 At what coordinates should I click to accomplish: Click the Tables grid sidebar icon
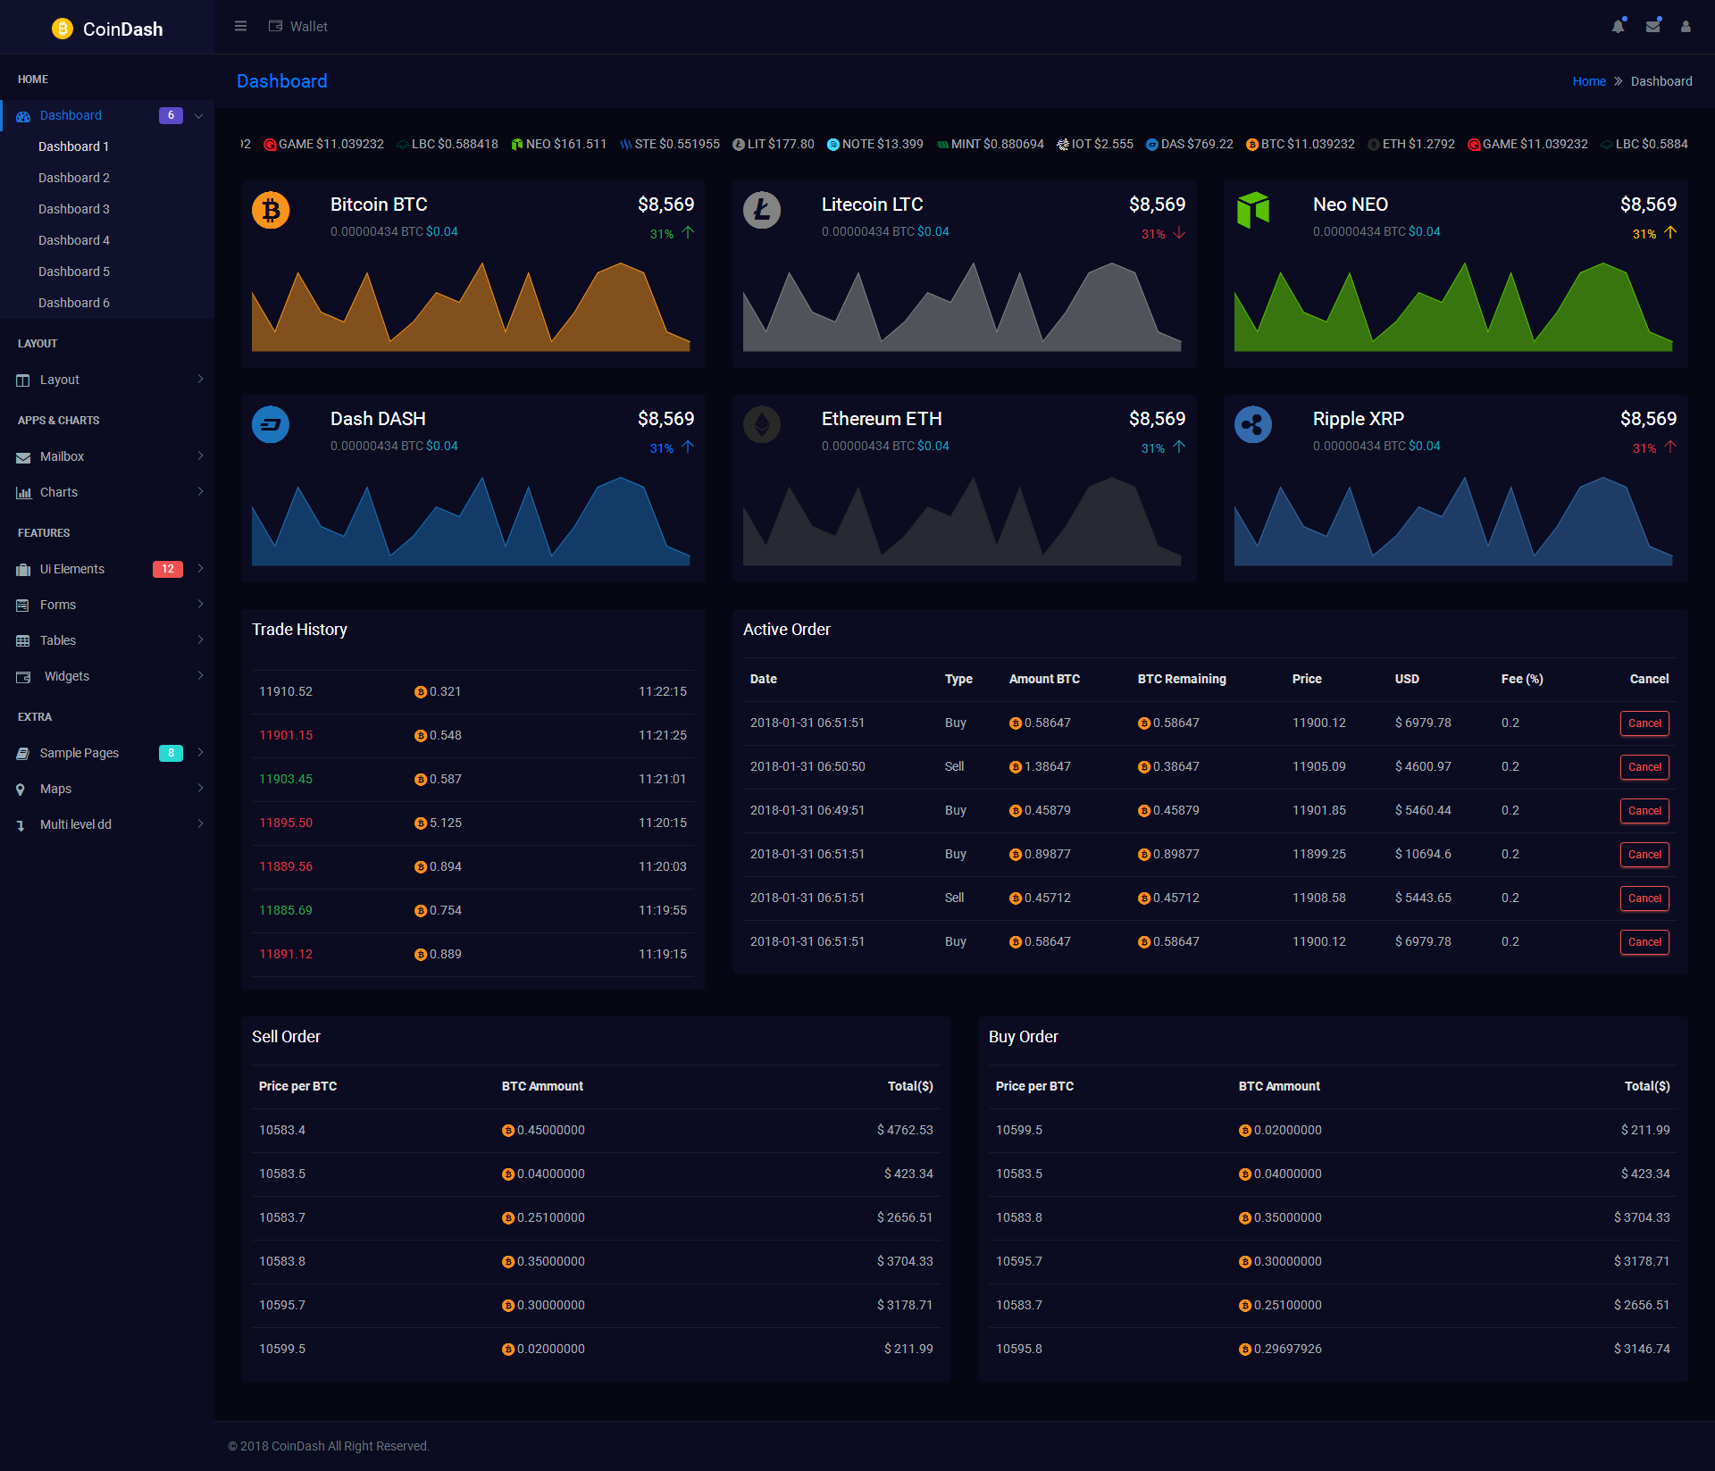point(23,641)
